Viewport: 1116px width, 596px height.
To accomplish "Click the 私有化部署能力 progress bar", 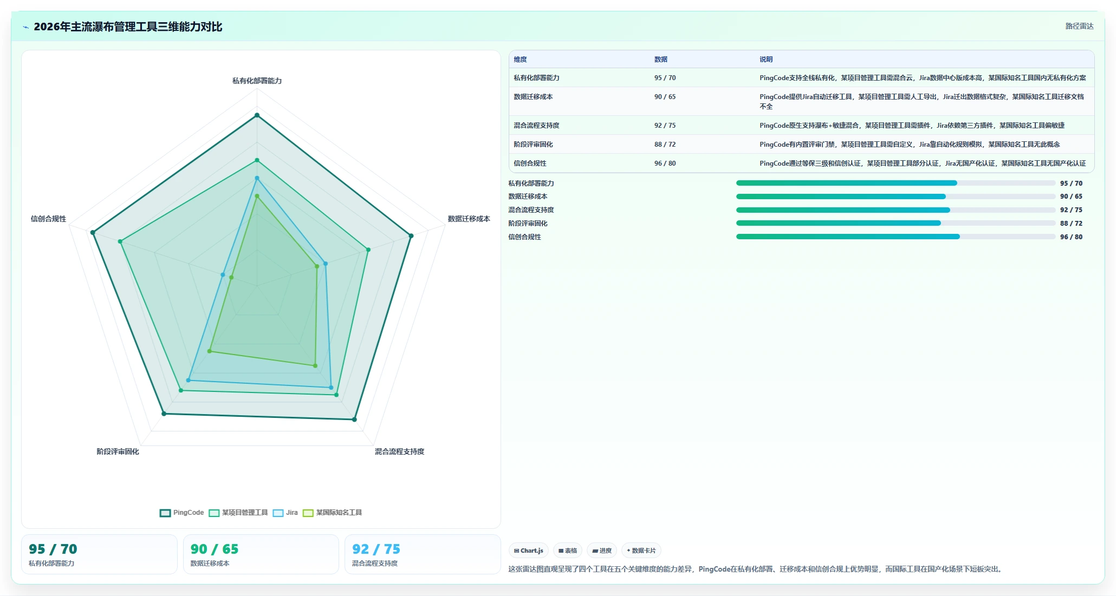I will (896, 183).
